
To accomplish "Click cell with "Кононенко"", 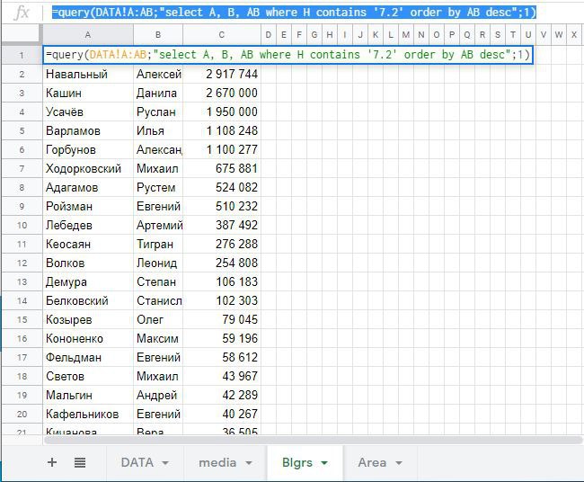I will [x=88, y=338].
